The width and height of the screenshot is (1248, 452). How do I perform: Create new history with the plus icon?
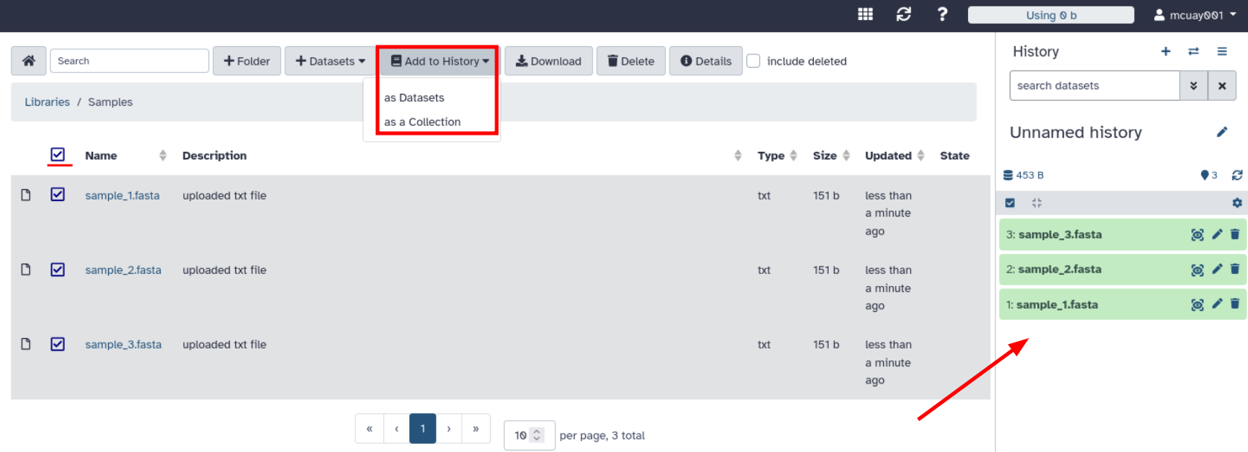1165,51
